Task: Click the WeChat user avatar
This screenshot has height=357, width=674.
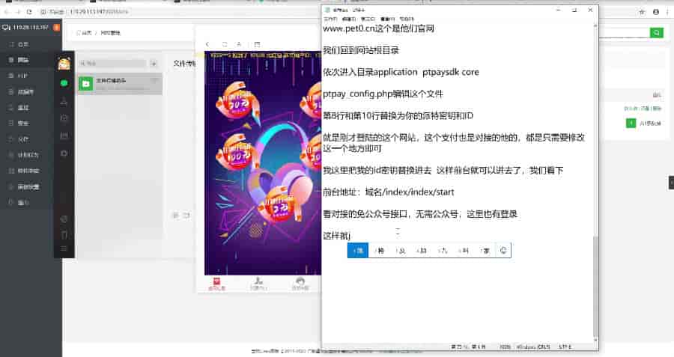Action: pos(64,64)
